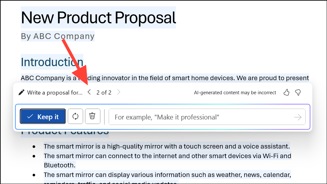Regenerate the AI suggestion
This screenshot has width=327, height=184.
click(75, 116)
